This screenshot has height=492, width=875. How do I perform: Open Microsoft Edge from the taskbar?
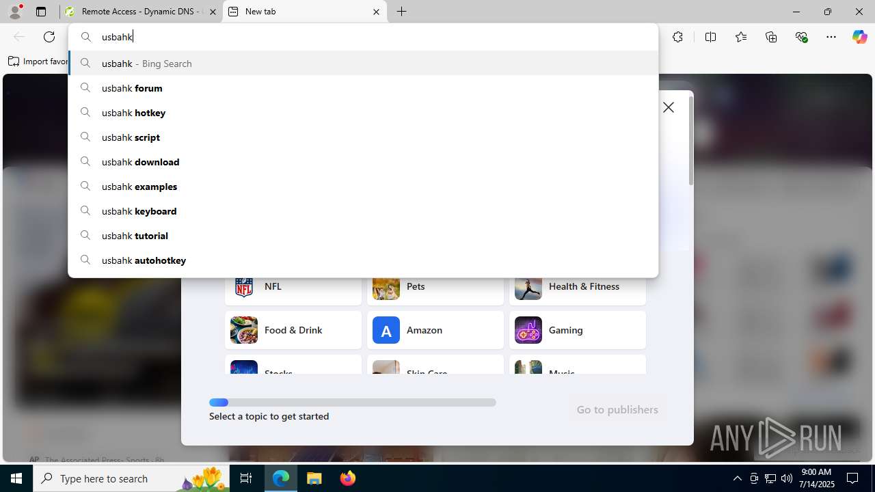(281, 478)
